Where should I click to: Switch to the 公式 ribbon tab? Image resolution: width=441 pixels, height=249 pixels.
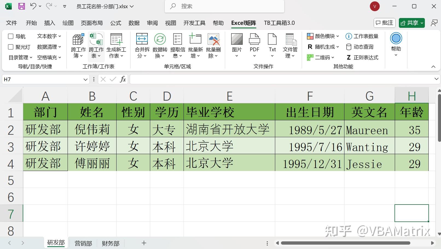(115, 23)
